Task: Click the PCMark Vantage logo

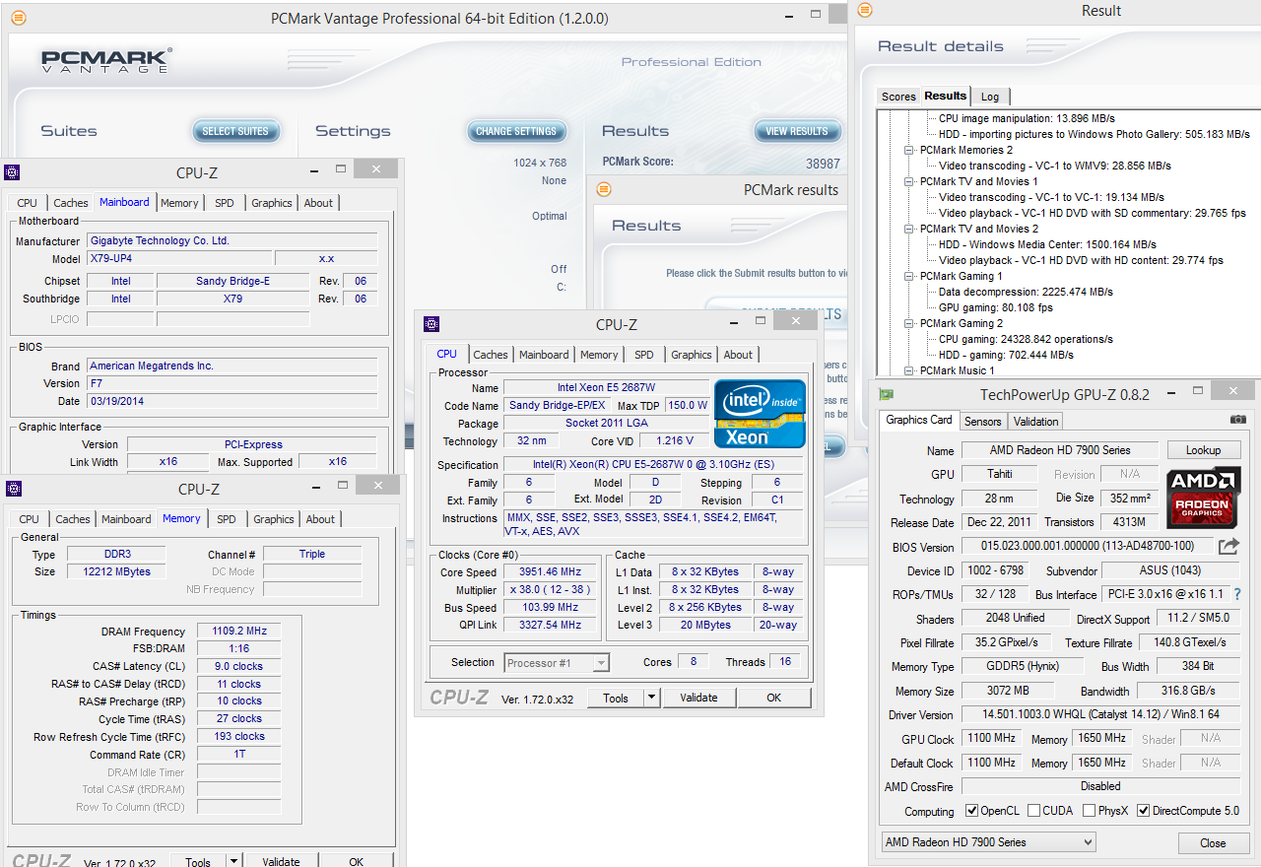Action: pos(106,60)
